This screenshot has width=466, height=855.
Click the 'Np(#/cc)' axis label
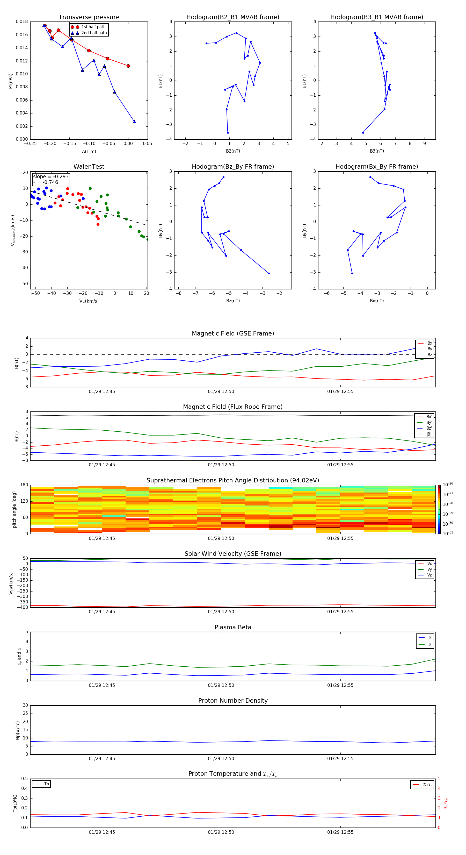[x=18, y=730]
